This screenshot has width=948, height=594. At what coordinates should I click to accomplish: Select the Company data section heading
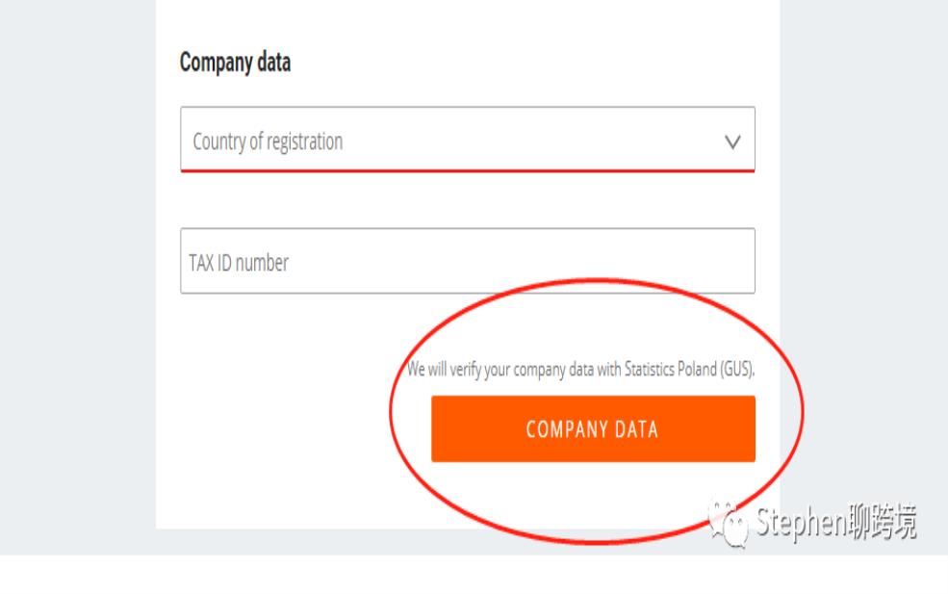tap(235, 63)
